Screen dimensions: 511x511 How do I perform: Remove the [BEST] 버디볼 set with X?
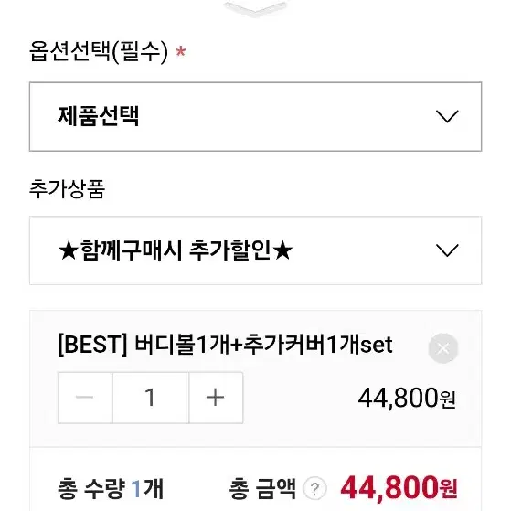pyautogui.click(x=443, y=348)
